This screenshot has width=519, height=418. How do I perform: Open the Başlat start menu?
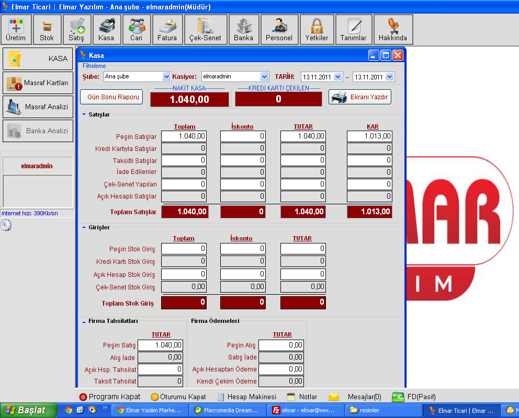pyautogui.click(x=29, y=410)
